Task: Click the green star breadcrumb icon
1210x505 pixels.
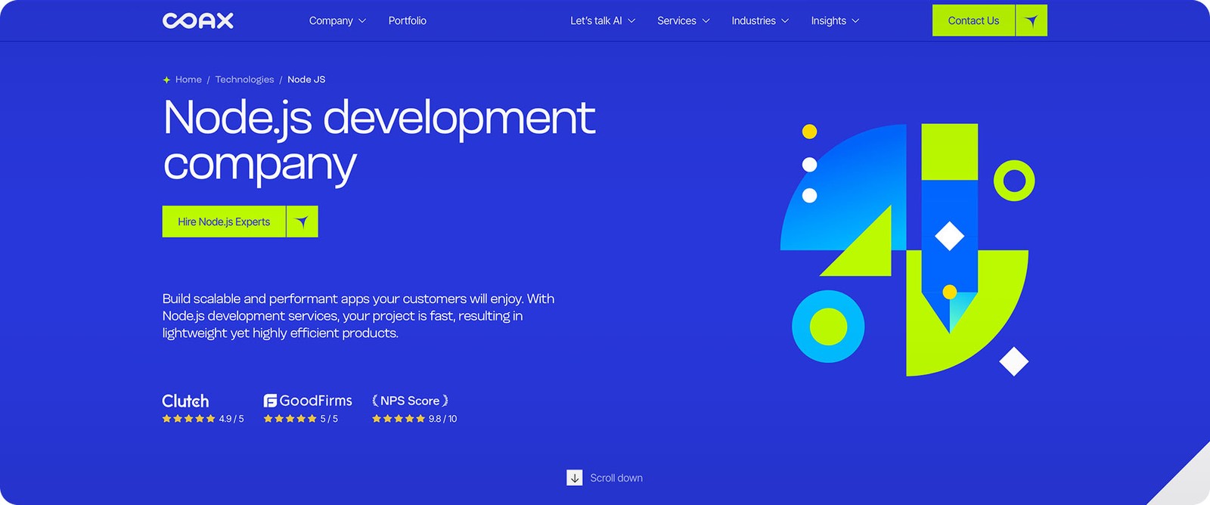Action: click(x=166, y=79)
